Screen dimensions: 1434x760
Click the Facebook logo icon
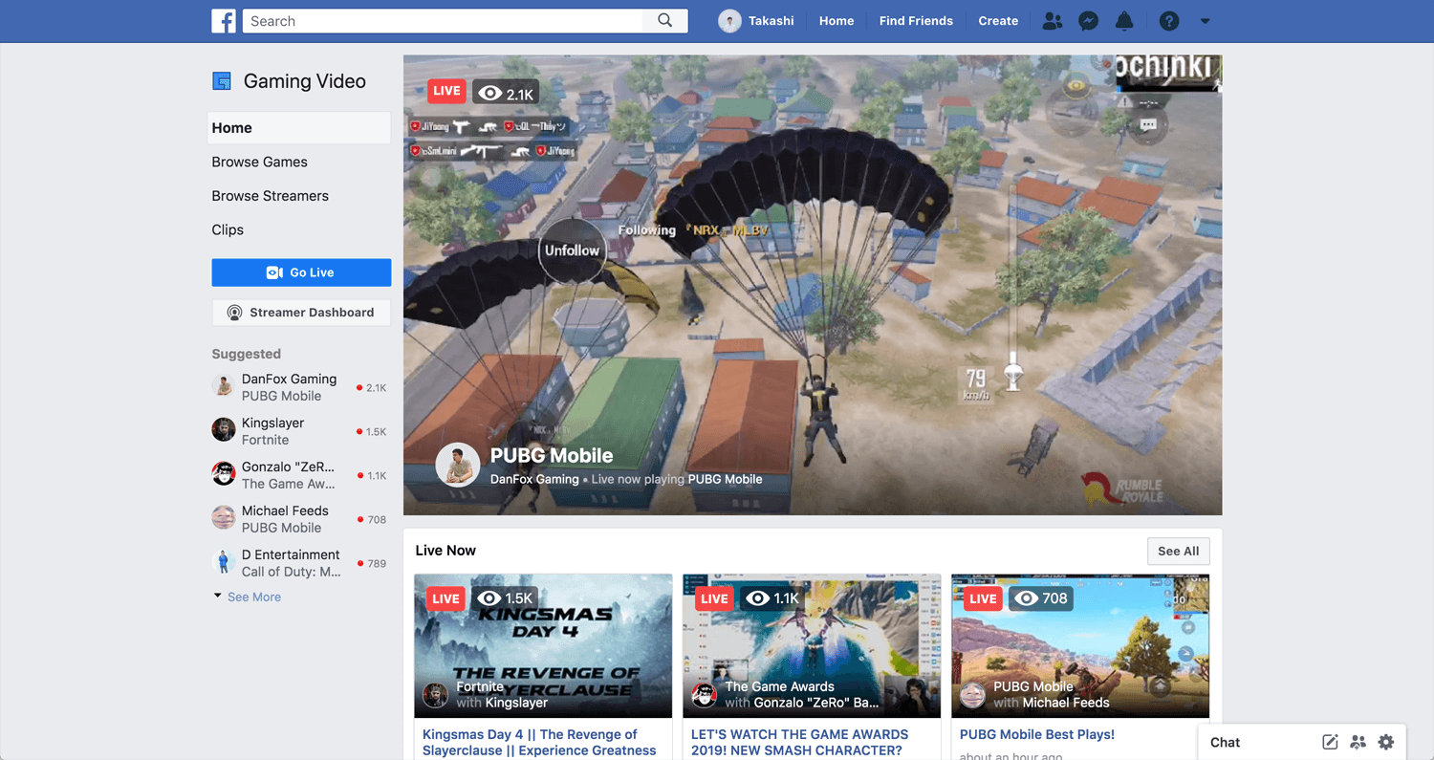(x=224, y=21)
